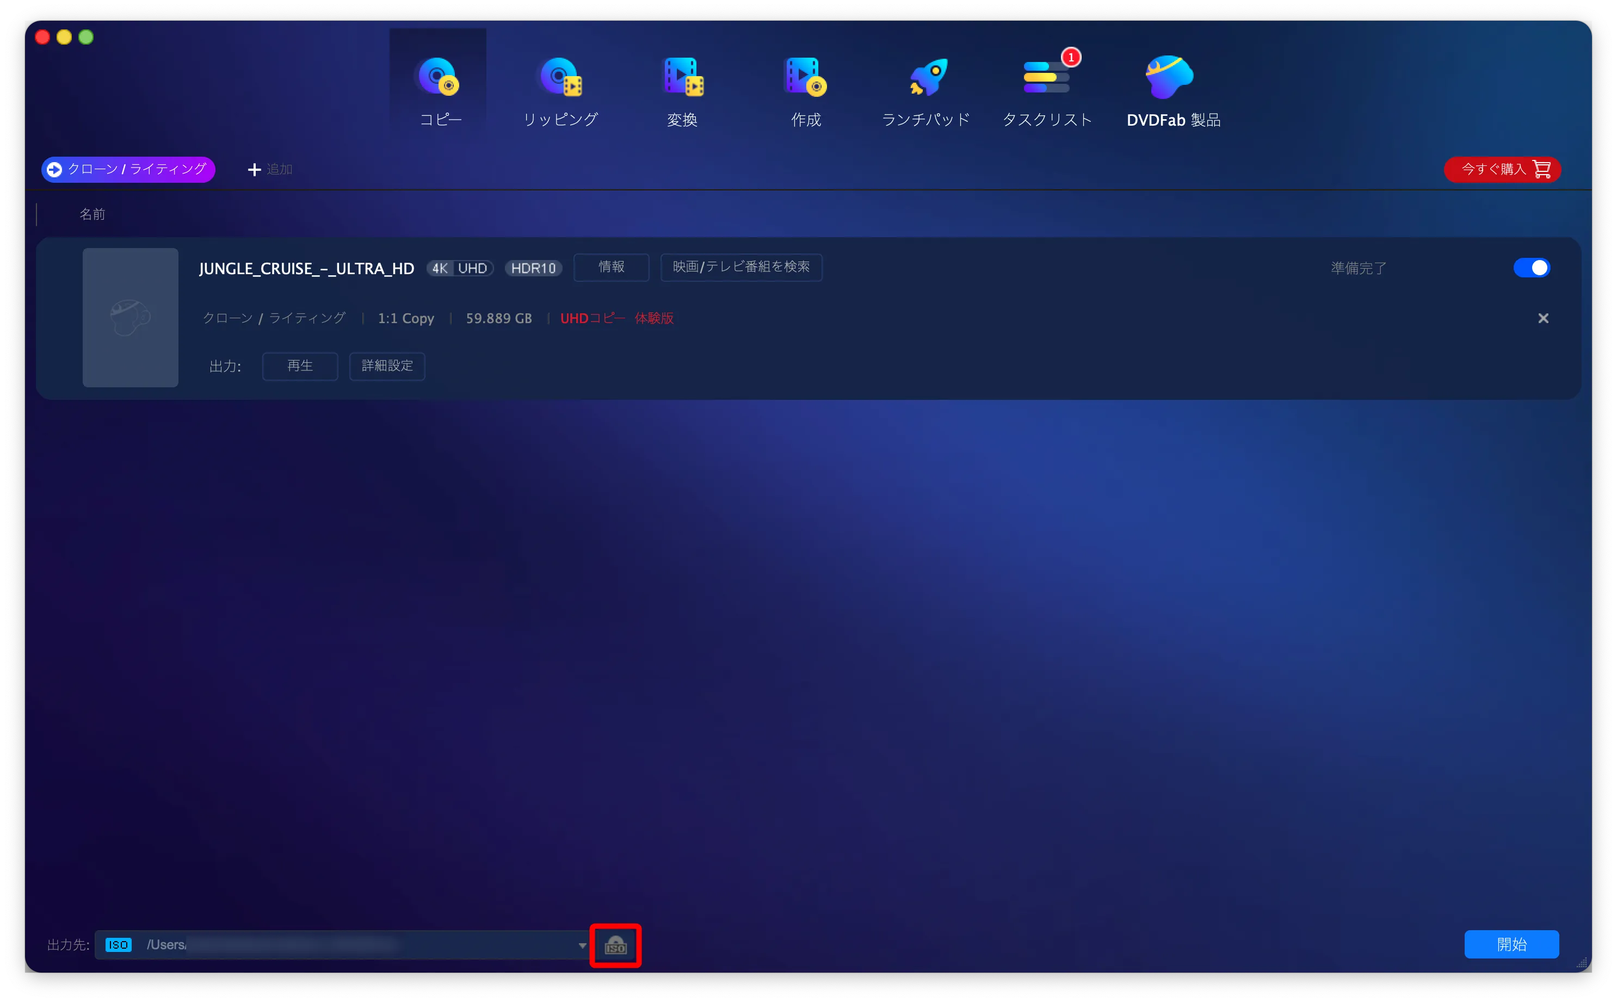Screen dimensions: 1617x1002
Task: Click the red notification badge on タスクリスト
Action: pos(1071,58)
